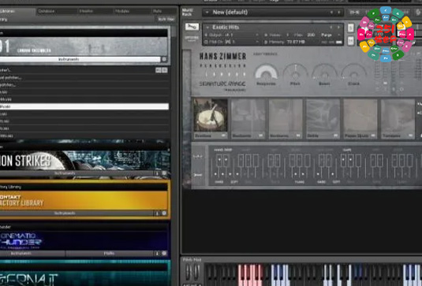Image resolution: width=422 pixels, height=286 pixels.
Task: Show info for Kontakt Factory Library
Action: coord(157,214)
